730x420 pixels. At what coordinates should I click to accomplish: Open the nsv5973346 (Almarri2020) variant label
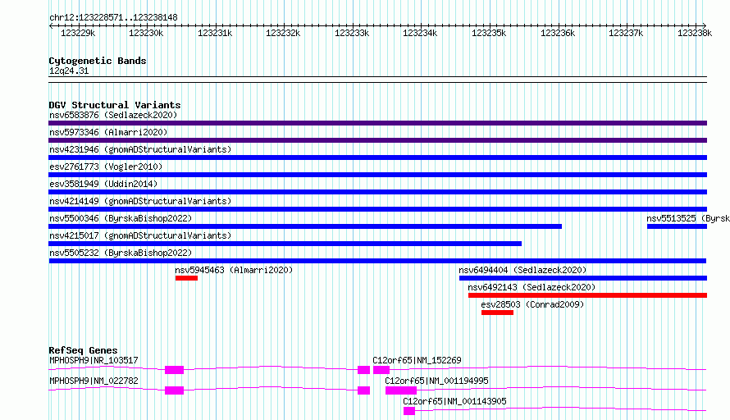pos(108,132)
